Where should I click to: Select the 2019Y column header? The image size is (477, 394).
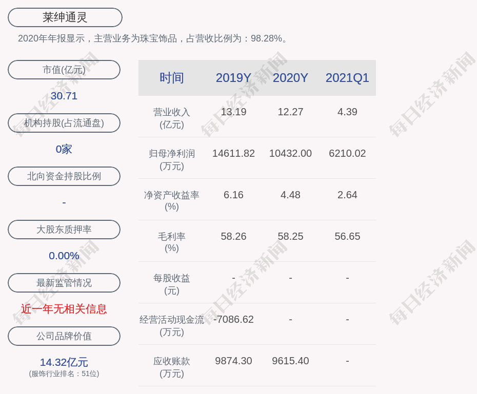click(x=234, y=78)
